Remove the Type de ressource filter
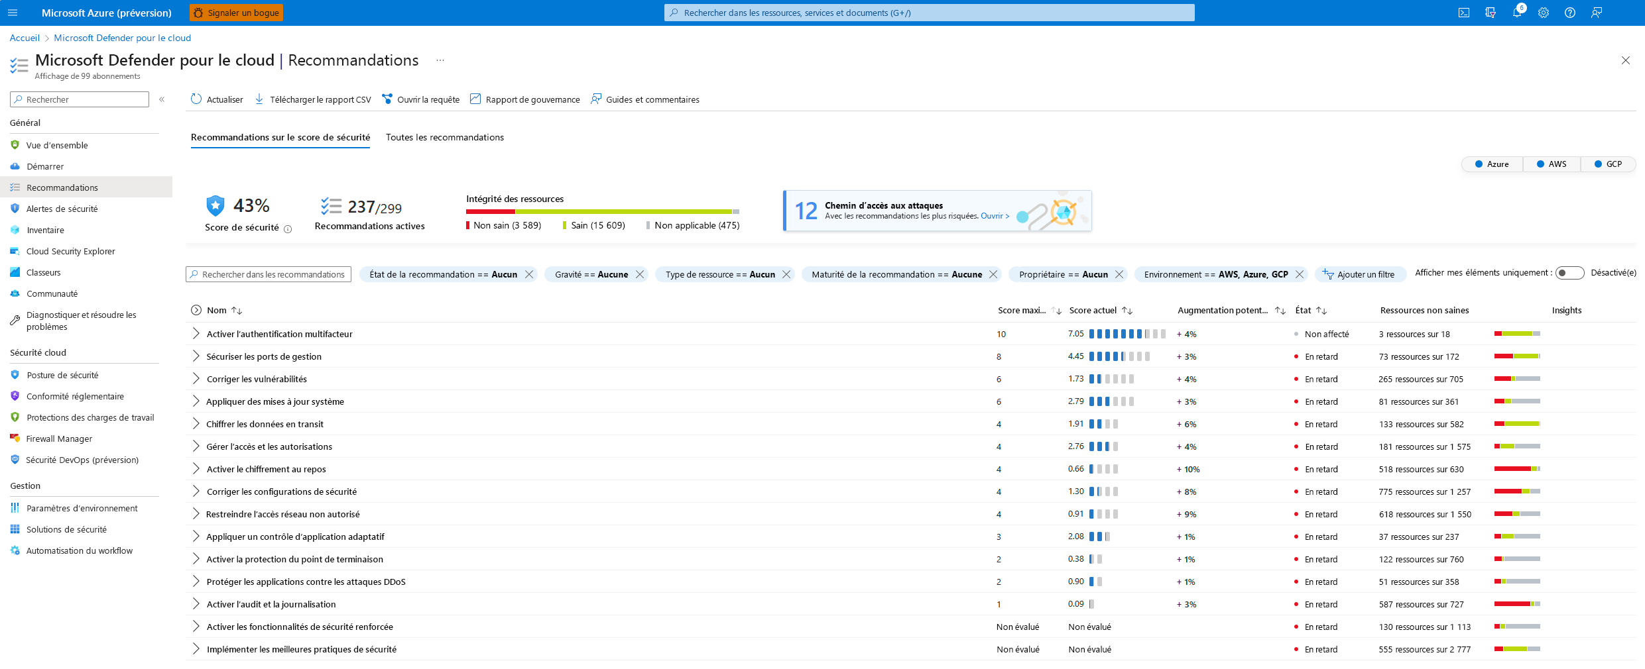1645x669 pixels. (x=786, y=274)
